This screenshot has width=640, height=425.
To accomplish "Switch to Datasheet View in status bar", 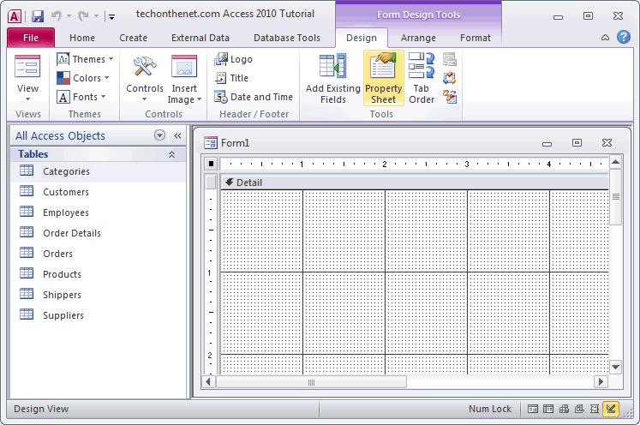I will pyautogui.click(x=548, y=409).
